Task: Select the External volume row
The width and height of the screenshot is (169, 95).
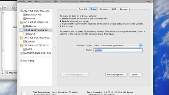Action: tap(36, 42)
